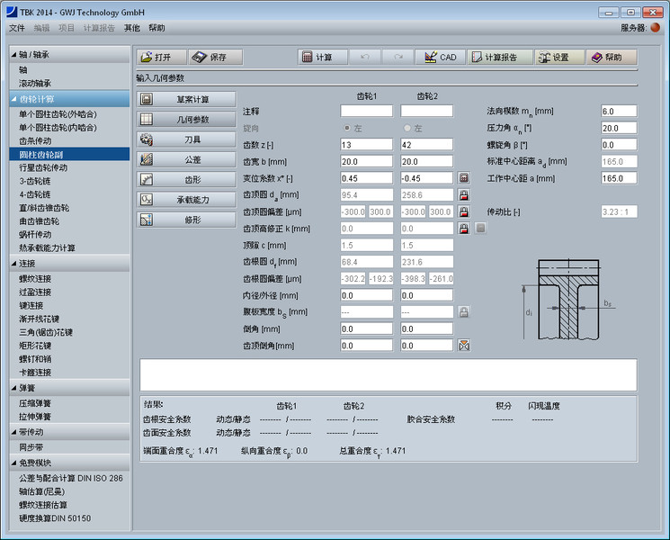Click the 打开 (Open) toolbar icon
The height and width of the screenshot is (540, 670).
pyautogui.click(x=146, y=57)
